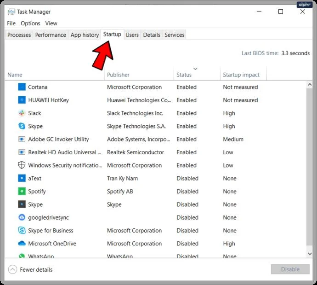Screen dimensions: 317x285
Task: Click Adobe Systems Incorporated publisher cell
Action: tap(138, 139)
